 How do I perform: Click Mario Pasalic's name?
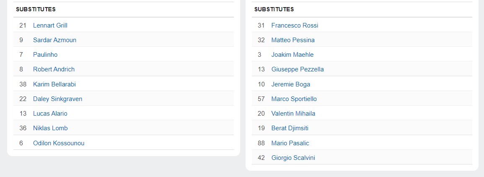(290, 143)
